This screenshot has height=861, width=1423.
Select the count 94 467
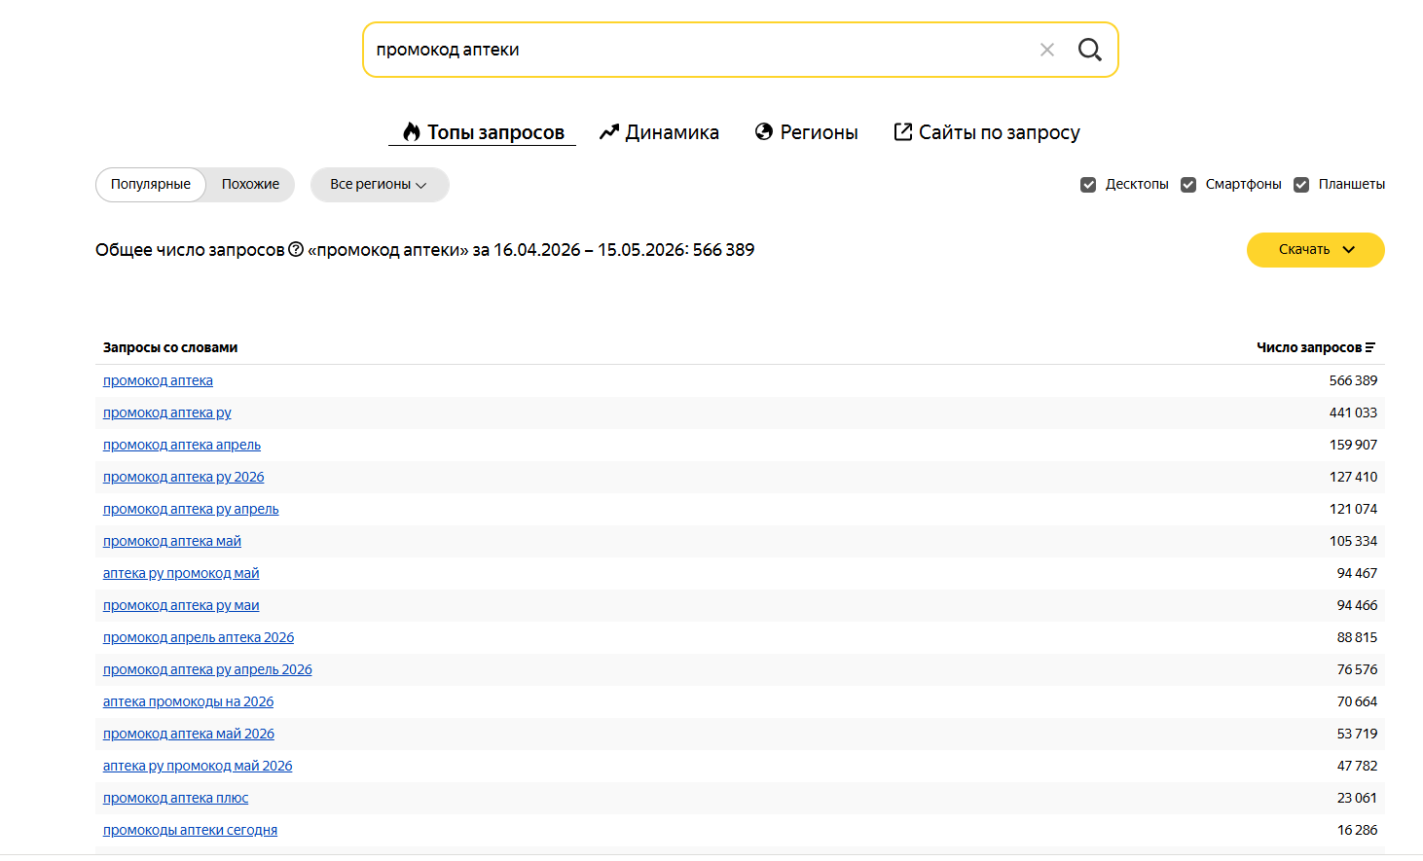click(x=1357, y=573)
